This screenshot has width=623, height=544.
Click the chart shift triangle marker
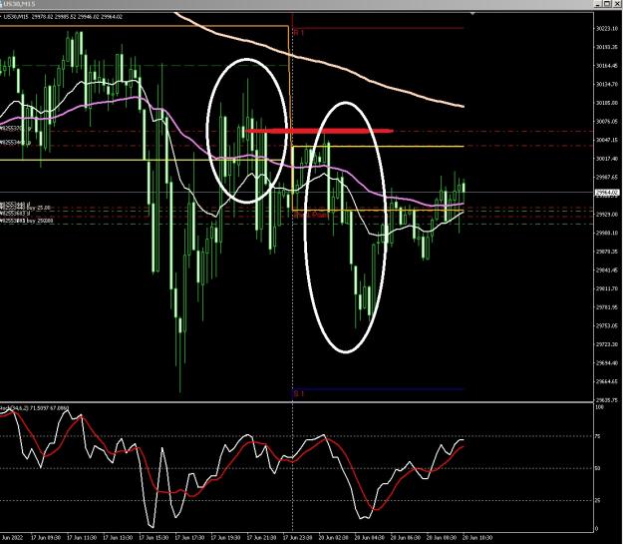(x=472, y=14)
